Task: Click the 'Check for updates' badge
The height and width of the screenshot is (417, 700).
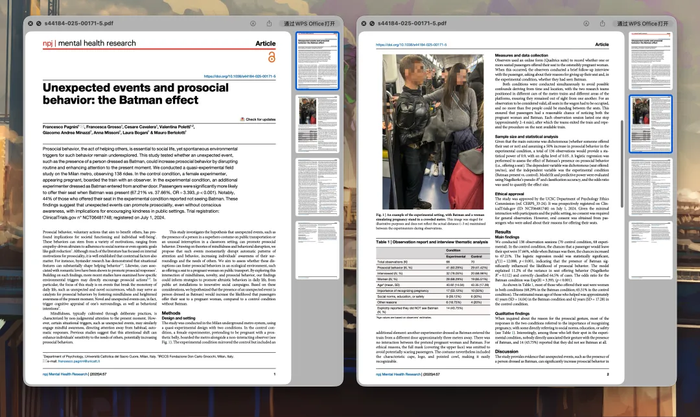Action: (x=257, y=119)
